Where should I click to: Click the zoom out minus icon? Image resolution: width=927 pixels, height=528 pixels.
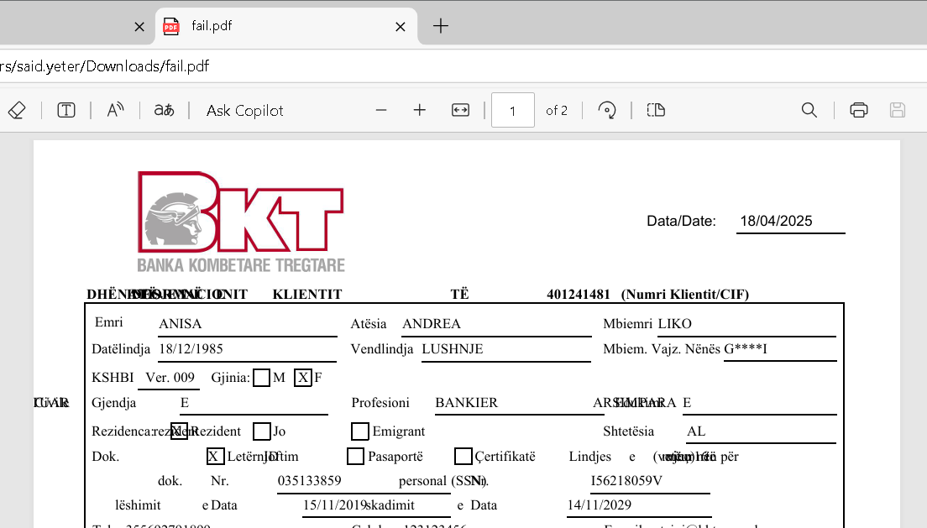[x=381, y=110]
